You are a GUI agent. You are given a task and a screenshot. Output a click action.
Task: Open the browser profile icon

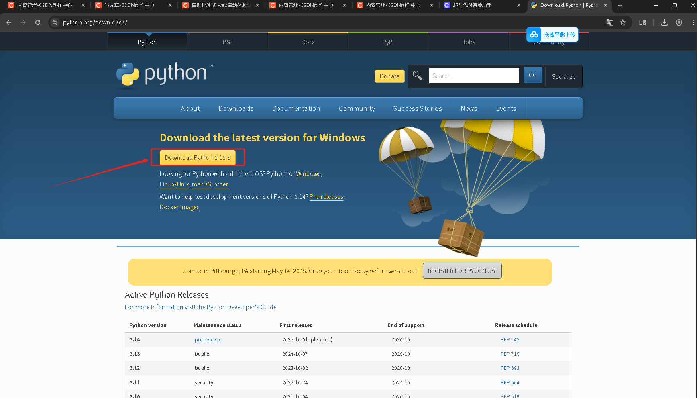[x=679, y=22]
